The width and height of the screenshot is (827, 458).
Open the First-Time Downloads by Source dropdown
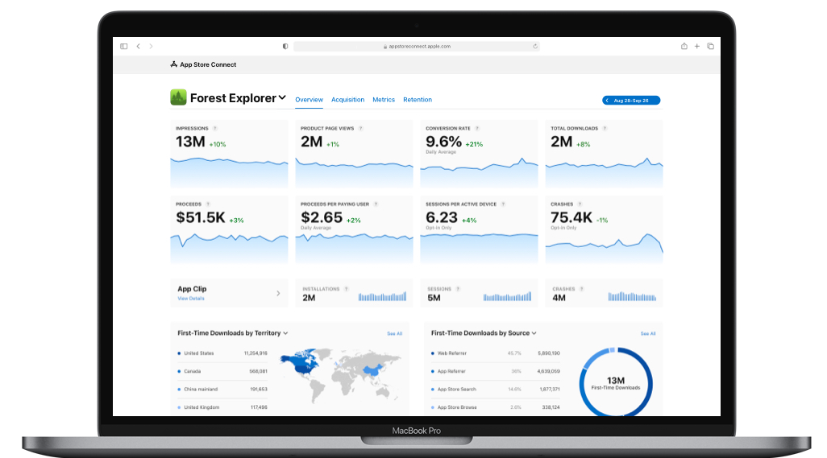point(534,333)
